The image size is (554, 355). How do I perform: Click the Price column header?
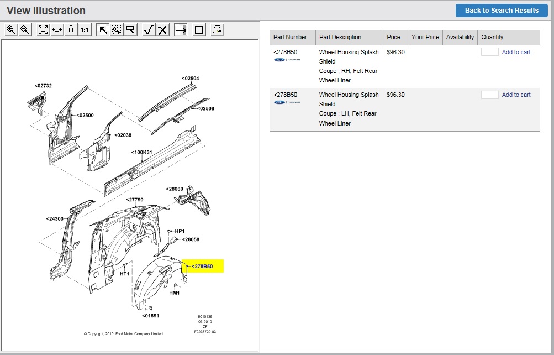(394, 38)
